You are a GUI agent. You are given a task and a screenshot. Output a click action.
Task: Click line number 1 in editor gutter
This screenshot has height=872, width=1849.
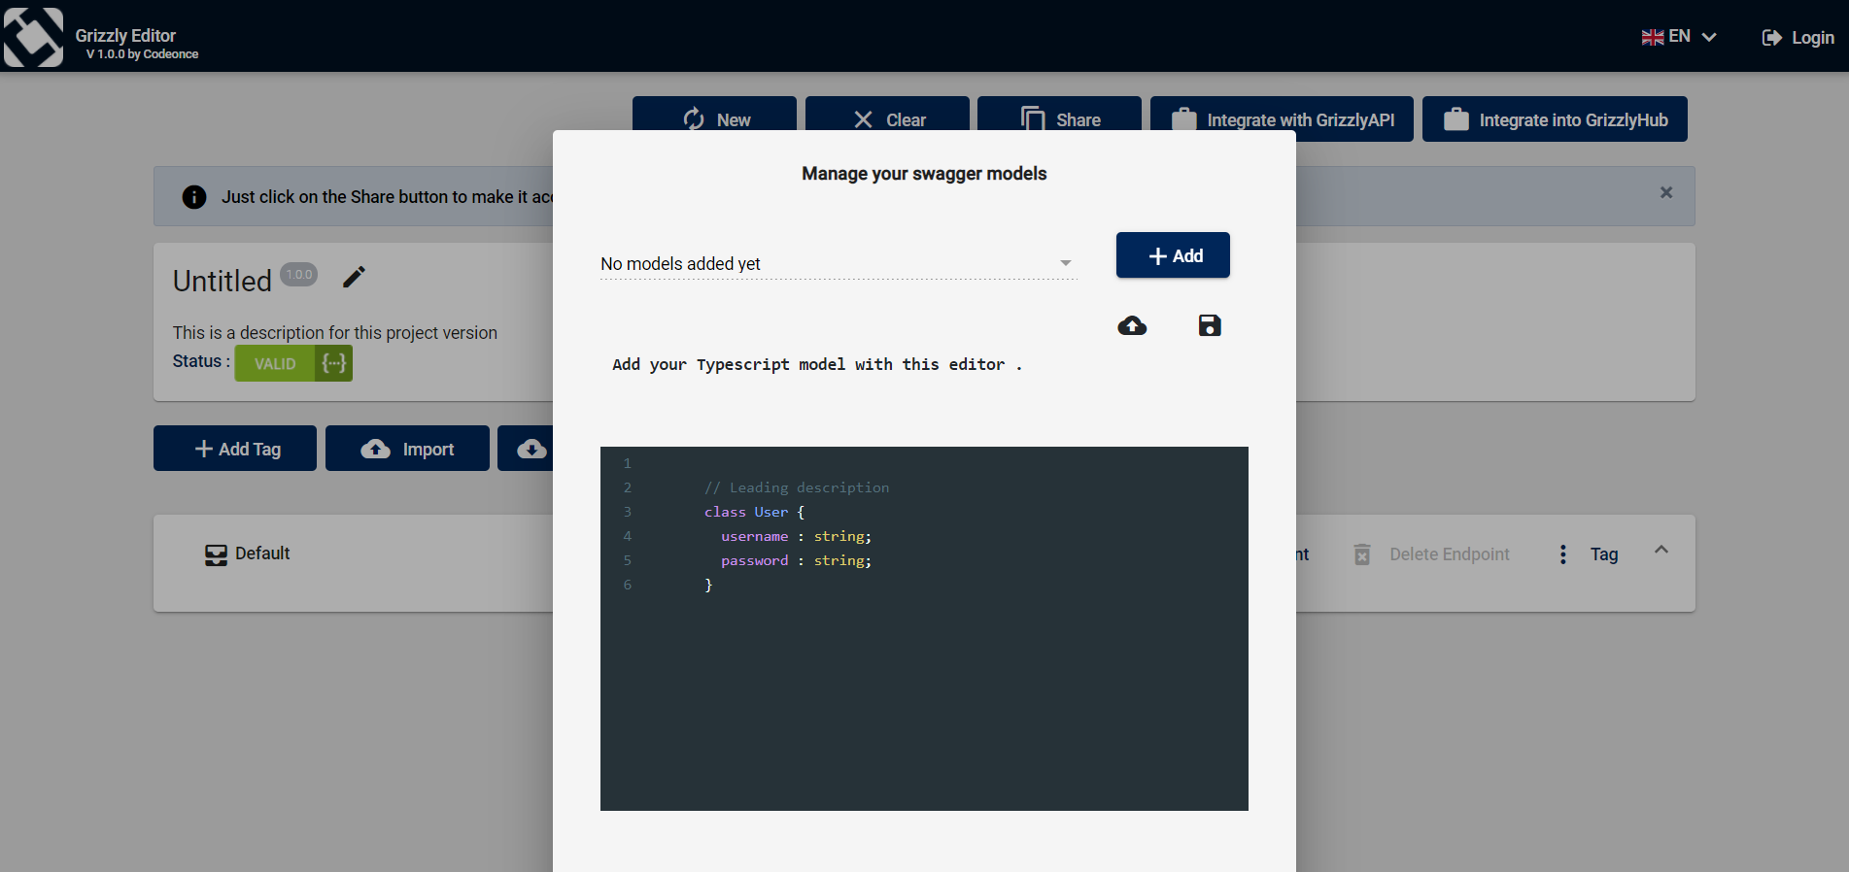pos(628,463)
